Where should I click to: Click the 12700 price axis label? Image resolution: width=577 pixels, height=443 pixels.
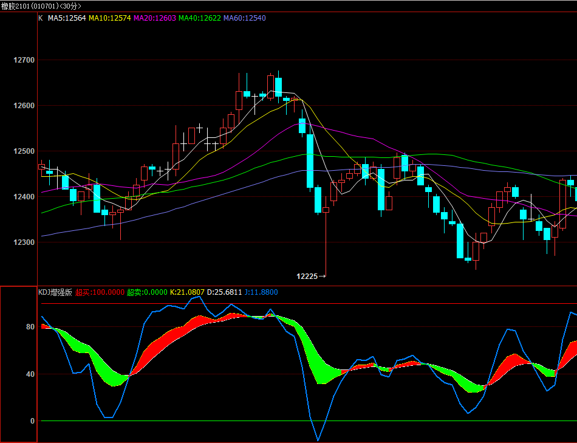pos(24,60)
